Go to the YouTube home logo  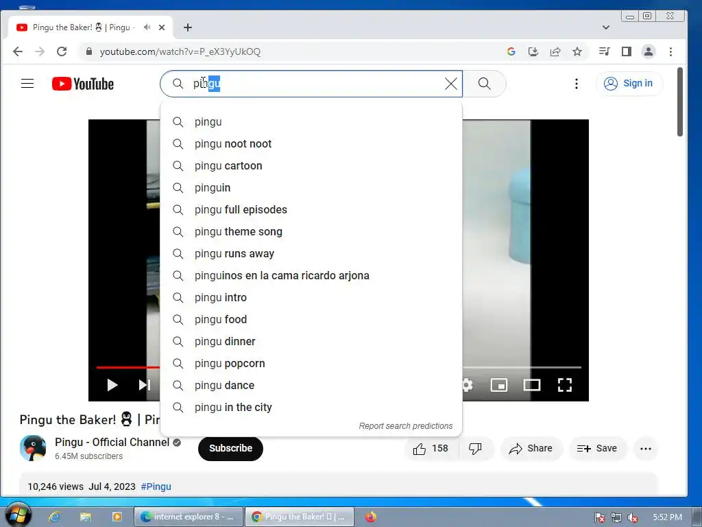click(83, 84)
